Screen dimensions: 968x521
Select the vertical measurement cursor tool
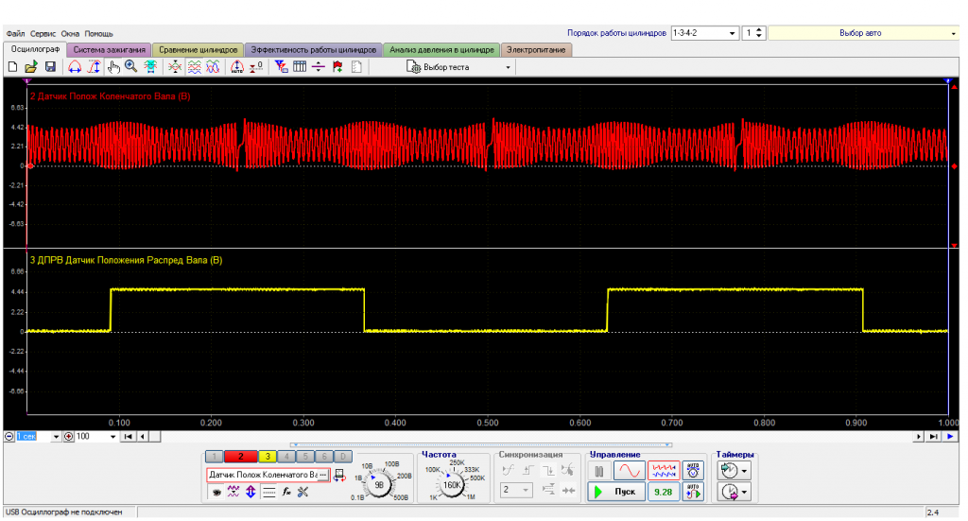94,67
